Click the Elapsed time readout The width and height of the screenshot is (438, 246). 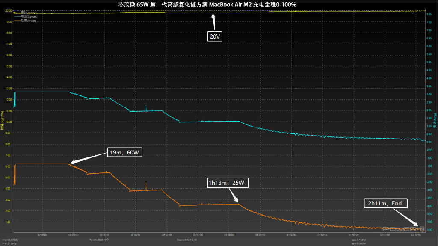[186, 240]
